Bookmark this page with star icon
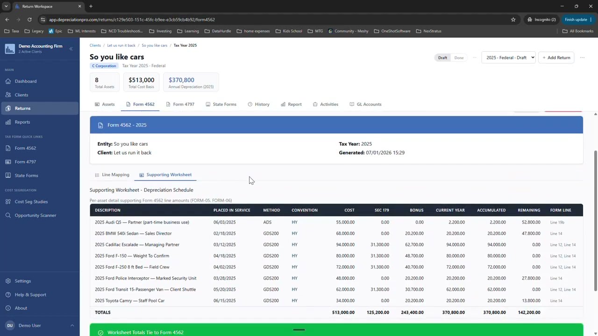 point(513,20)
